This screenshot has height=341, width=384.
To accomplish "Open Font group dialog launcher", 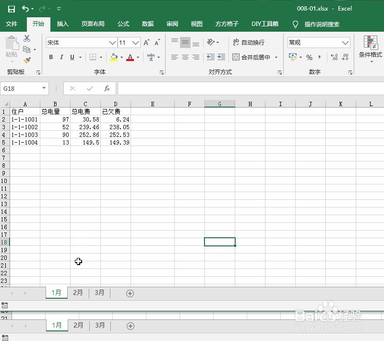I will [x=162, y=72].
